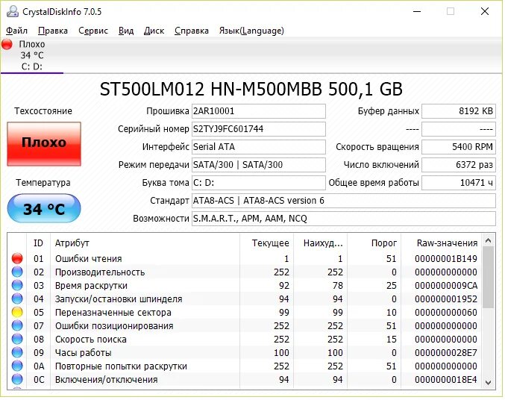
Task: Click the Режим передачи field SATA/300
Action: pos(259,165)
